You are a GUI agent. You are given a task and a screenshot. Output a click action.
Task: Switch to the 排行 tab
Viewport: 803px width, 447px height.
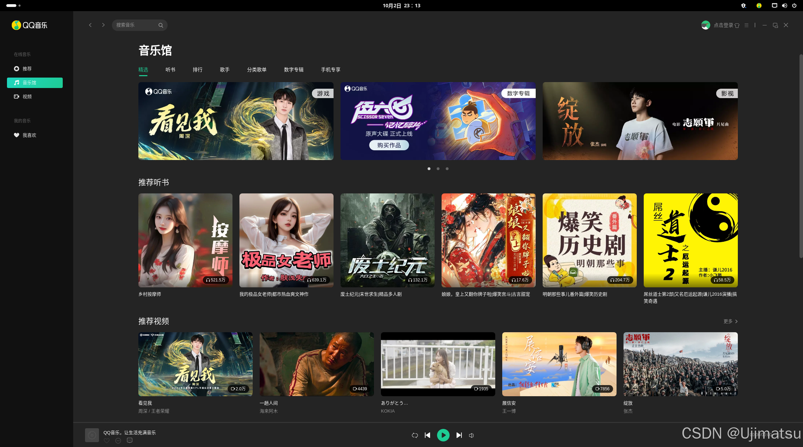point(198,70)
